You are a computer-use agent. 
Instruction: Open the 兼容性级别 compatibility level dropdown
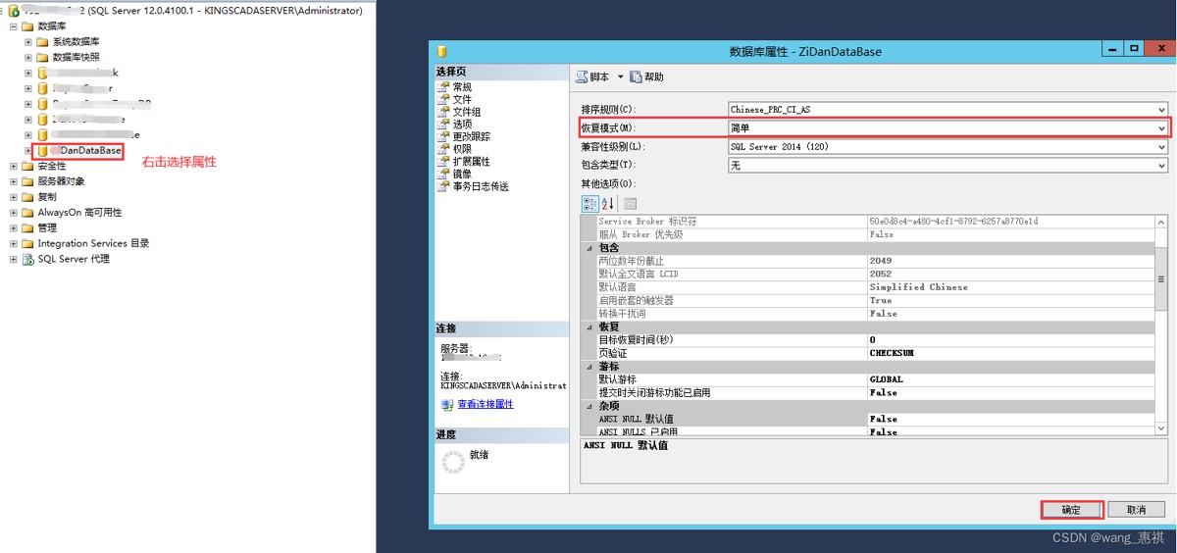[x=1161, y=147]
